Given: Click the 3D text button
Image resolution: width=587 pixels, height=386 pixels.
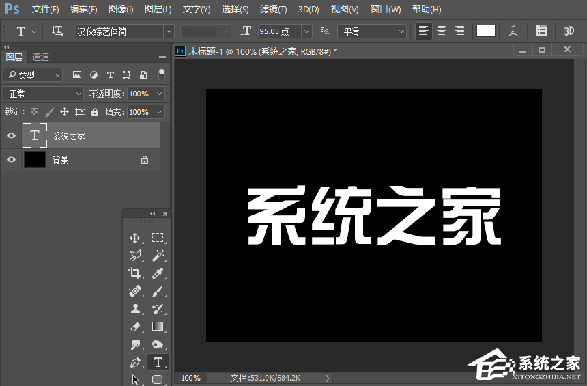Looking at the screenshot, I should pos(569,31).
